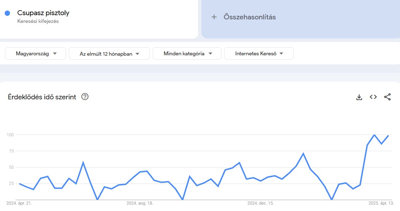Open the embed code icon
Screen dimensions: 400x211
(373, 97)
